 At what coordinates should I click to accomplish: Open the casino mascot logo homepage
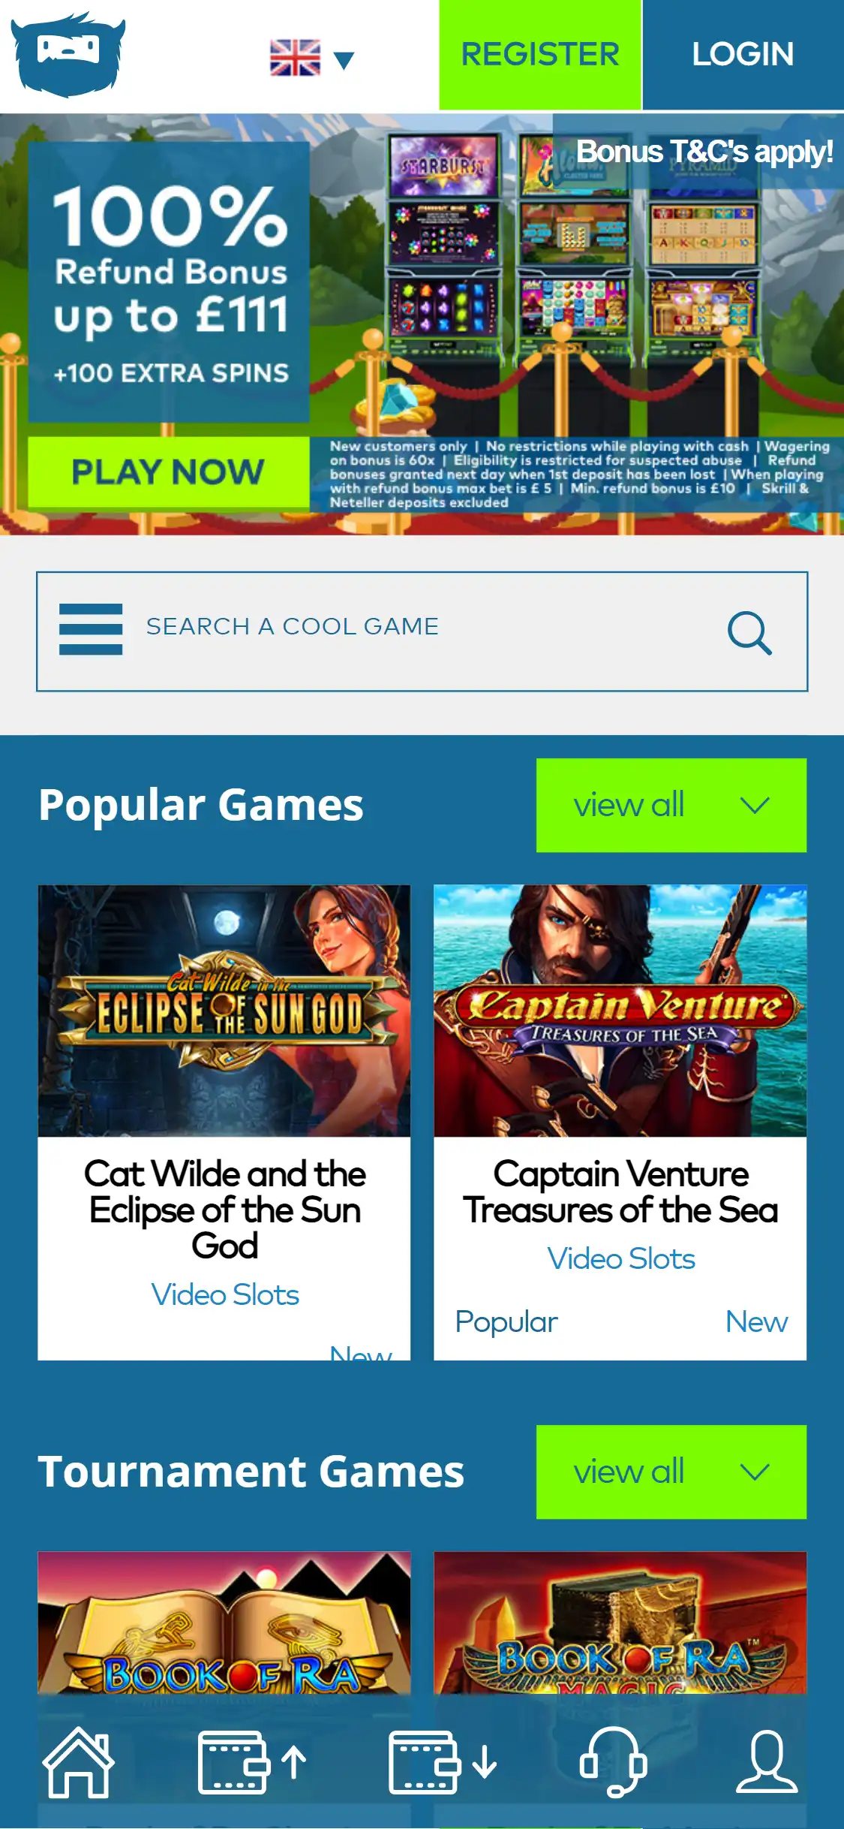[x=68, y=55]
